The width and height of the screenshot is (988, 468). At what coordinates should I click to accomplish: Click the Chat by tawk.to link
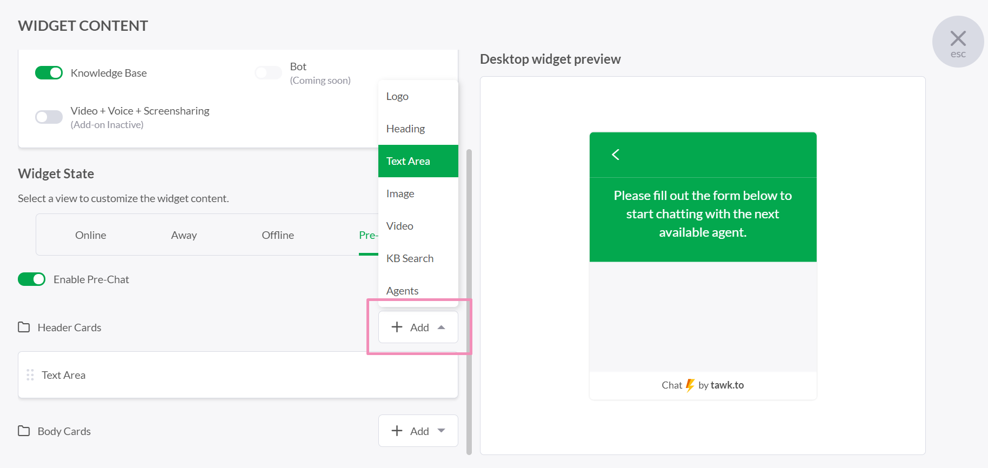click(x=703, y=385)
